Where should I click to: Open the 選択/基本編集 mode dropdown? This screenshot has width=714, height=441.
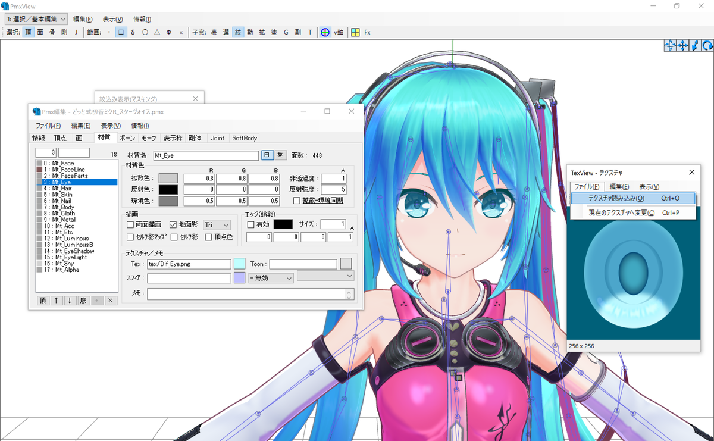pyautogui.click(x=36, y=19)
